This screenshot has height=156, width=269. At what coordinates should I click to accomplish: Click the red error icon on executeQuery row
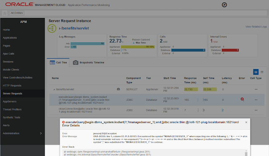click(x=242, y=99)
